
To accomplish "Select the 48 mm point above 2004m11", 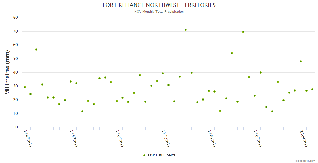I will point(301,61).
